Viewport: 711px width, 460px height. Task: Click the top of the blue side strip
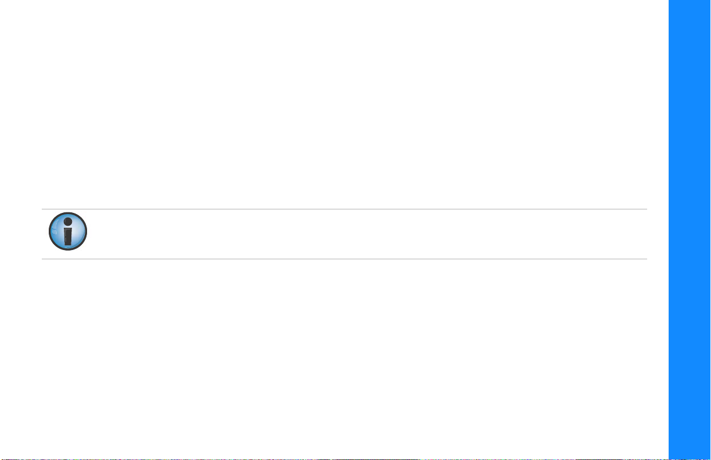click(690, 17)
